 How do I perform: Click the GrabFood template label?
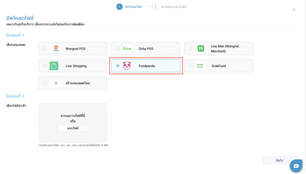(x=219, y=66)
